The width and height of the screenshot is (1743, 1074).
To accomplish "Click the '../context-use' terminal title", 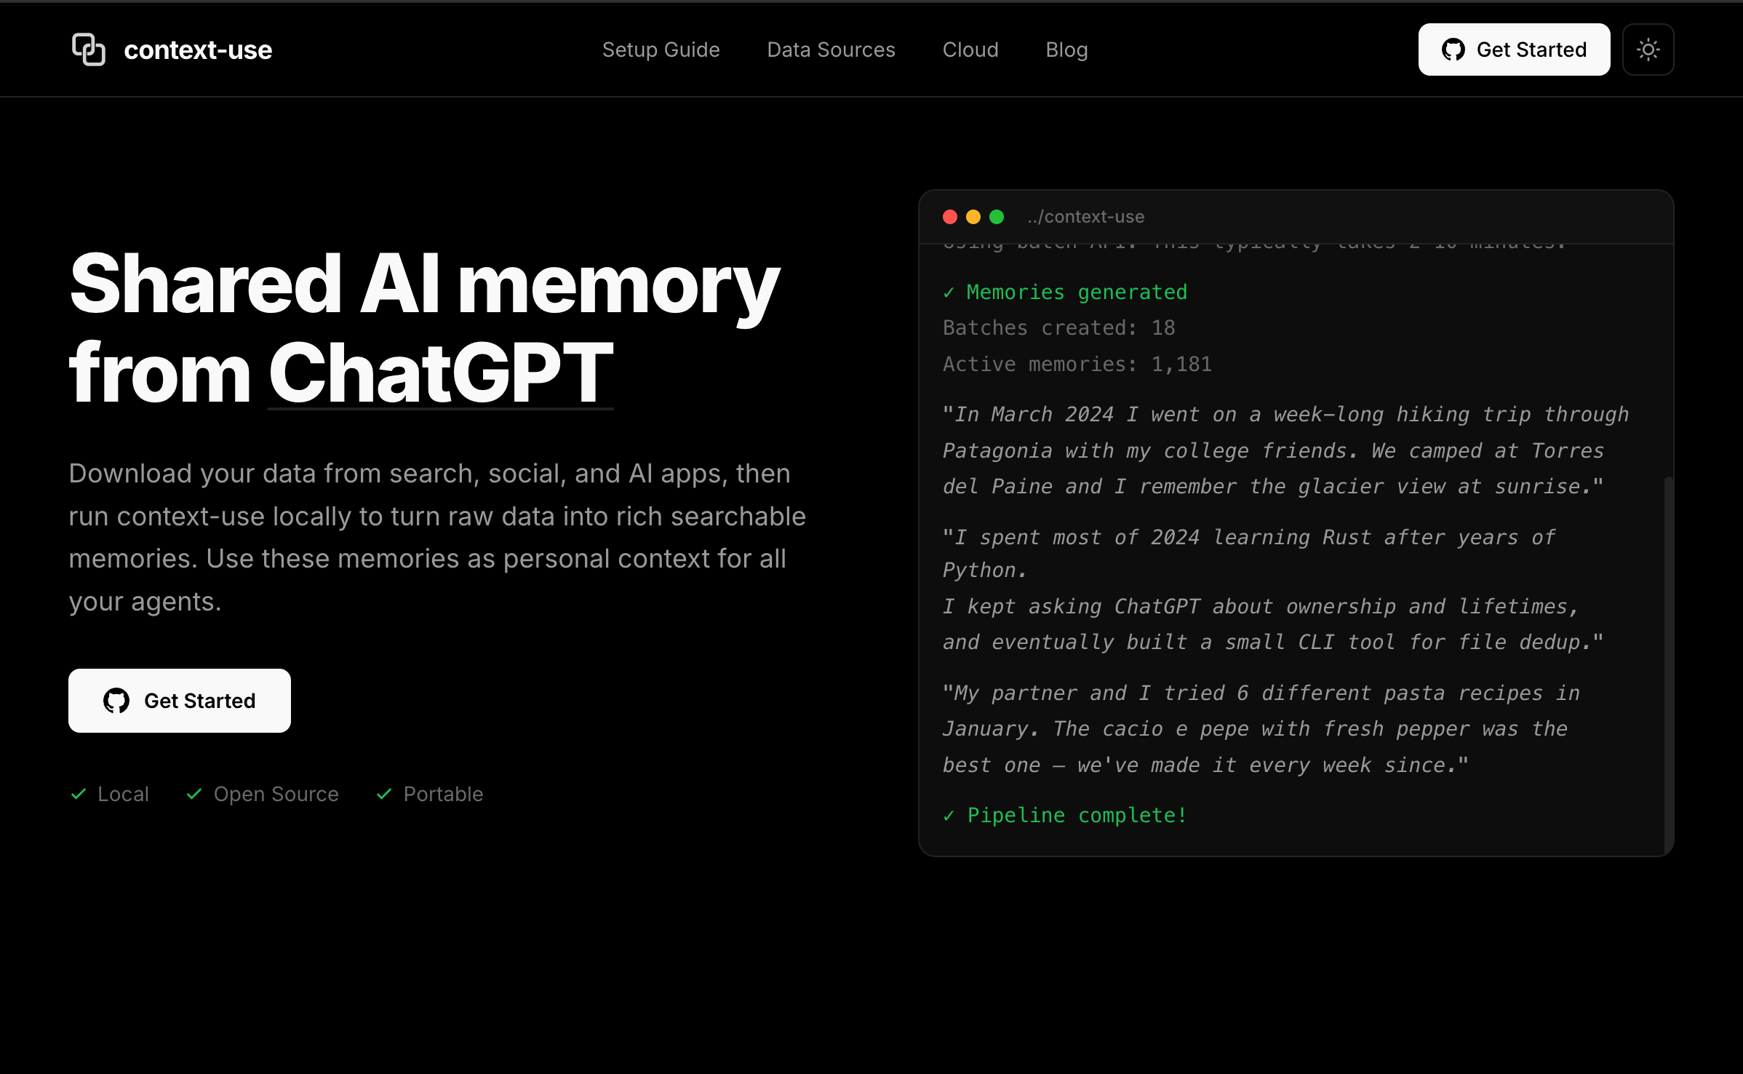I will 1085,217.
